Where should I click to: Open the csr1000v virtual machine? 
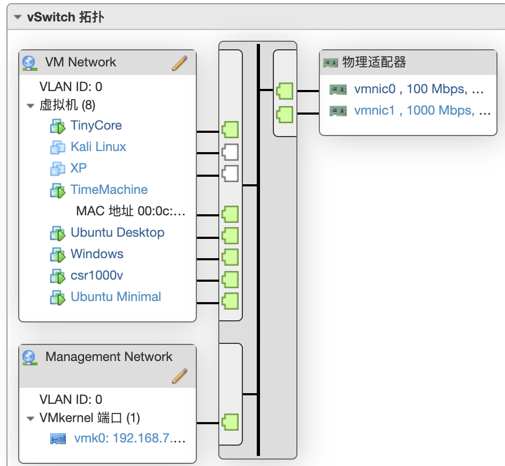[97, 275]
